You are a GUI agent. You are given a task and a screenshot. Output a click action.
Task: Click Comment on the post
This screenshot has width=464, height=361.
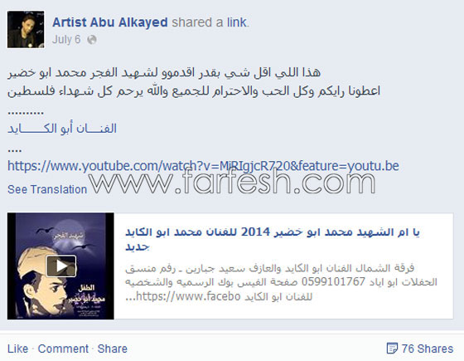click(x=63, y=349)
